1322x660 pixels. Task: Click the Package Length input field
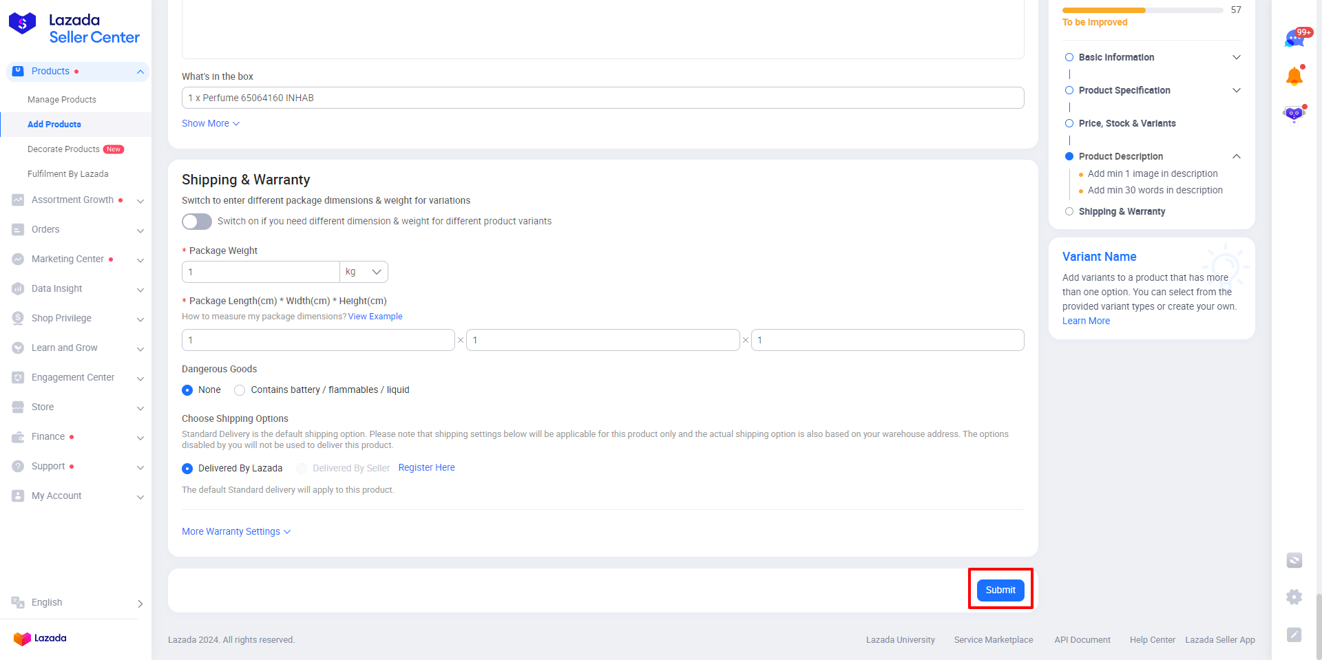tap(318, 340)
